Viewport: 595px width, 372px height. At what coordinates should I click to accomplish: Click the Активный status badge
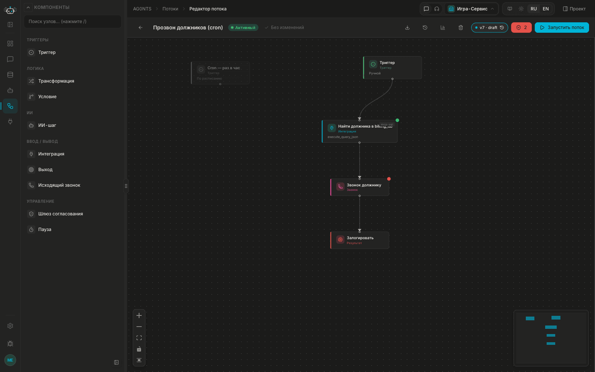(x=243, y=28)
